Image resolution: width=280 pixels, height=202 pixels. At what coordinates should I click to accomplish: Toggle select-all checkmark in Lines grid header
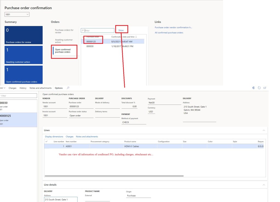tap(46, 142)
